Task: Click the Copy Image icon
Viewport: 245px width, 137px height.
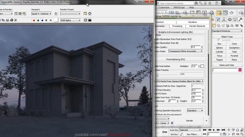Action: click(x=3, y=20)
